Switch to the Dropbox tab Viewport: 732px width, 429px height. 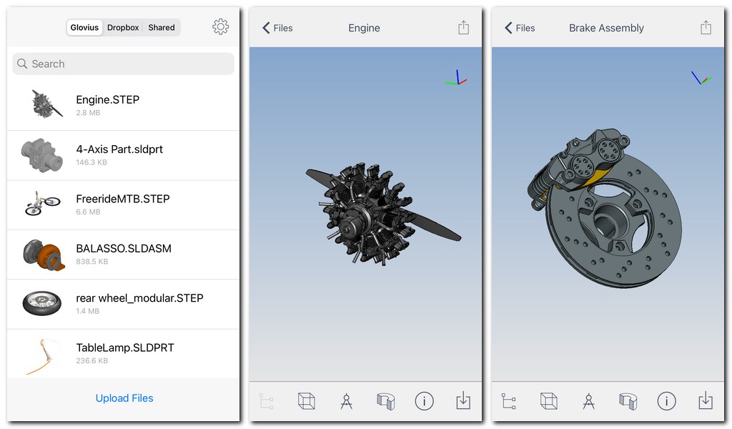123,28
